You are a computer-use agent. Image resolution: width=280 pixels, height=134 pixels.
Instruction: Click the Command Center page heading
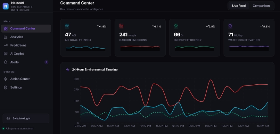[77, 3]
